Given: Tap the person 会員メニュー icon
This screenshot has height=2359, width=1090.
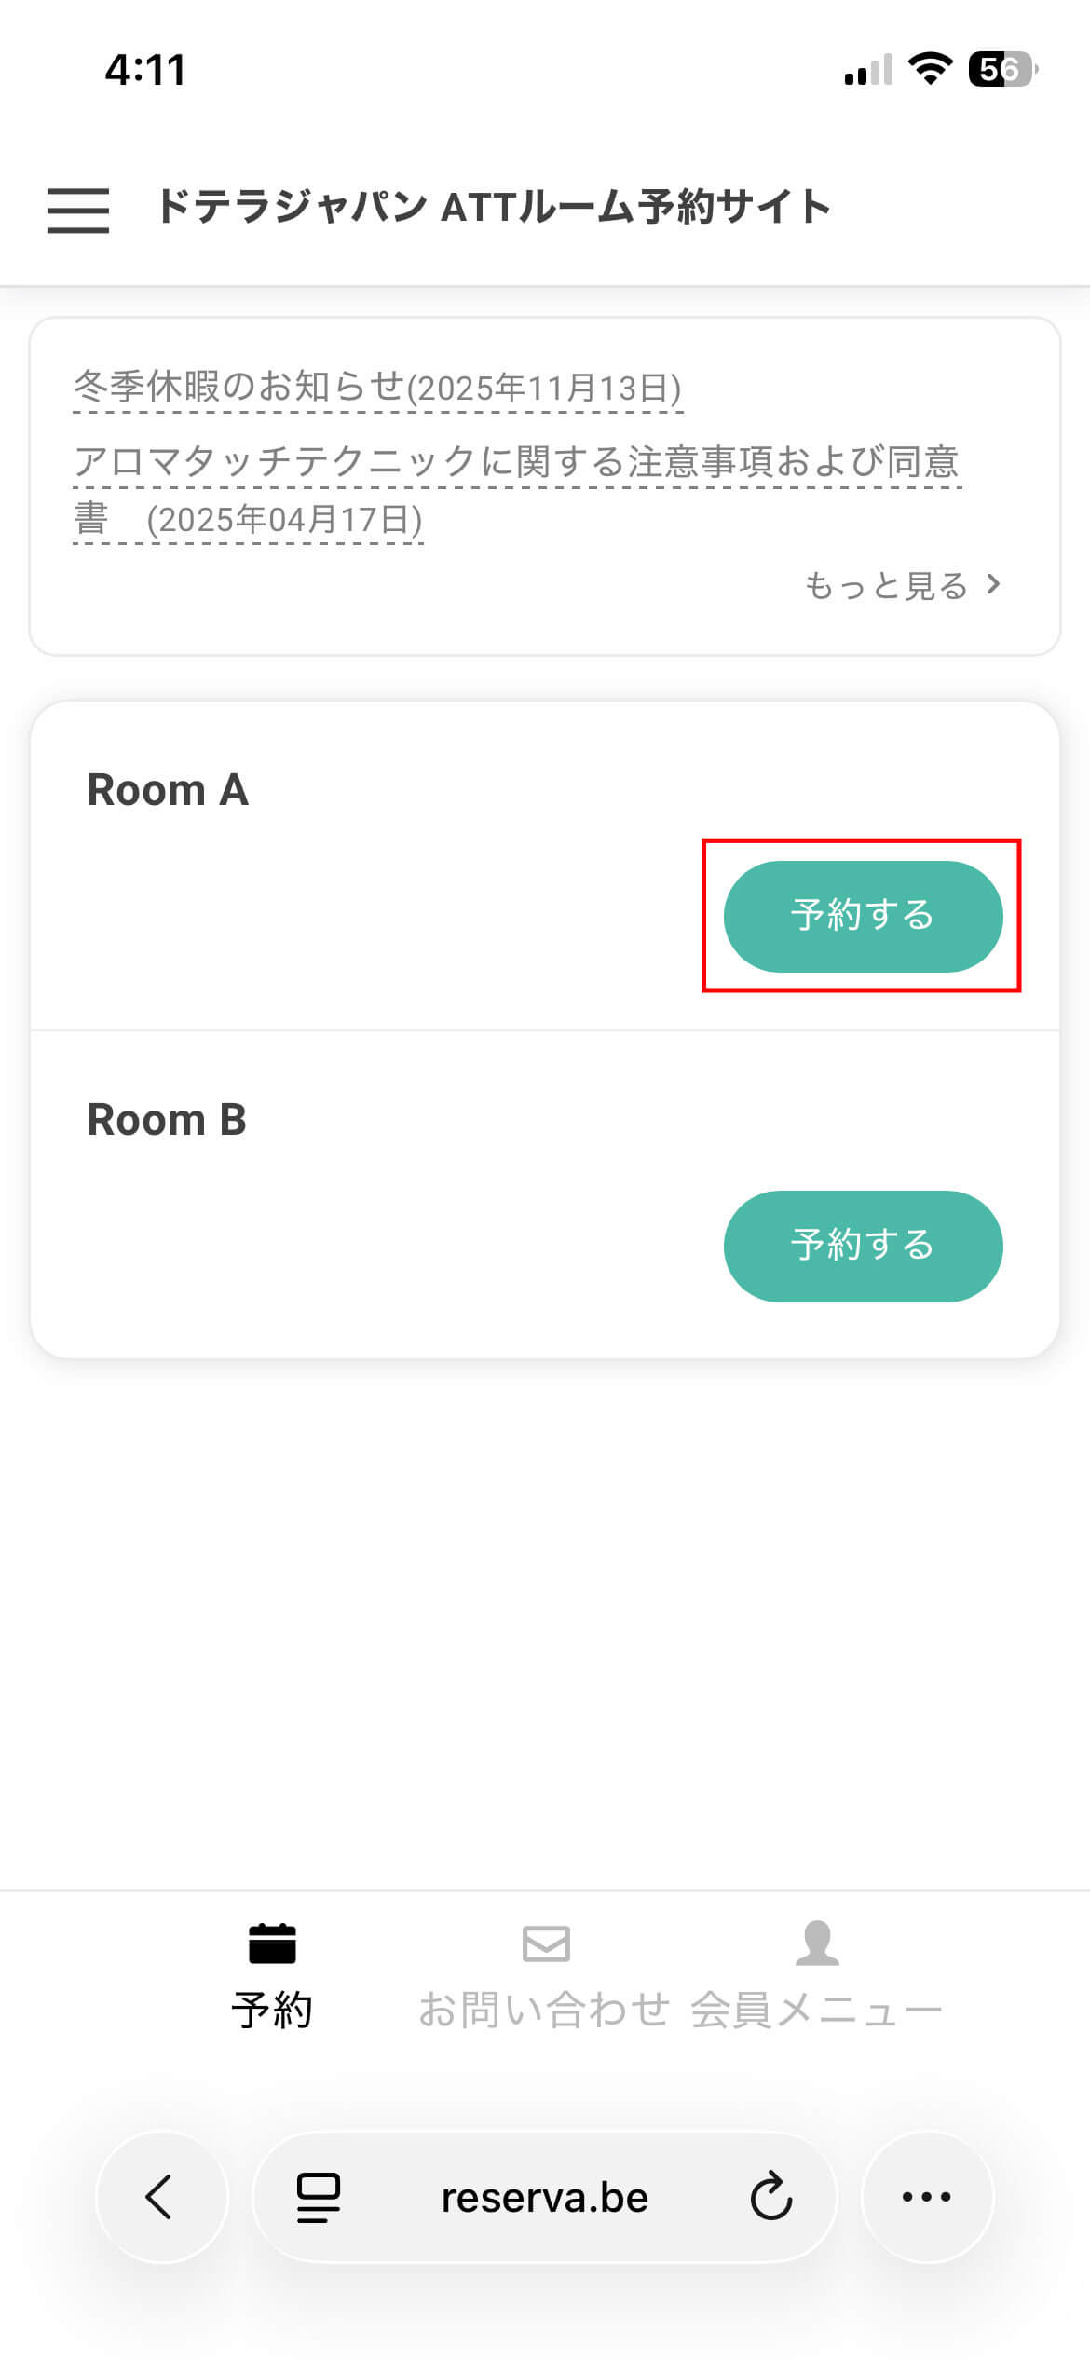Looking at the screenshot, I should [817, 1943].
